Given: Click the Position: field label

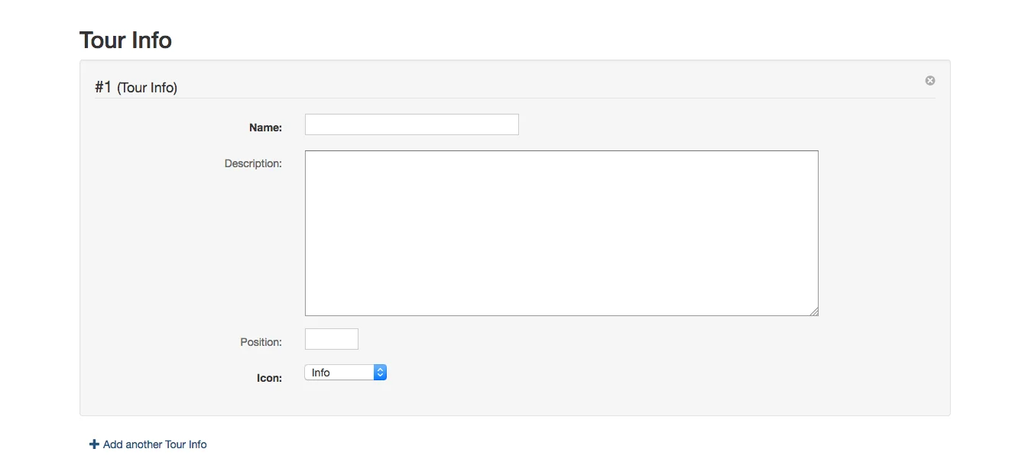Looking at the screenshot, I should click(x=261, y=342).
